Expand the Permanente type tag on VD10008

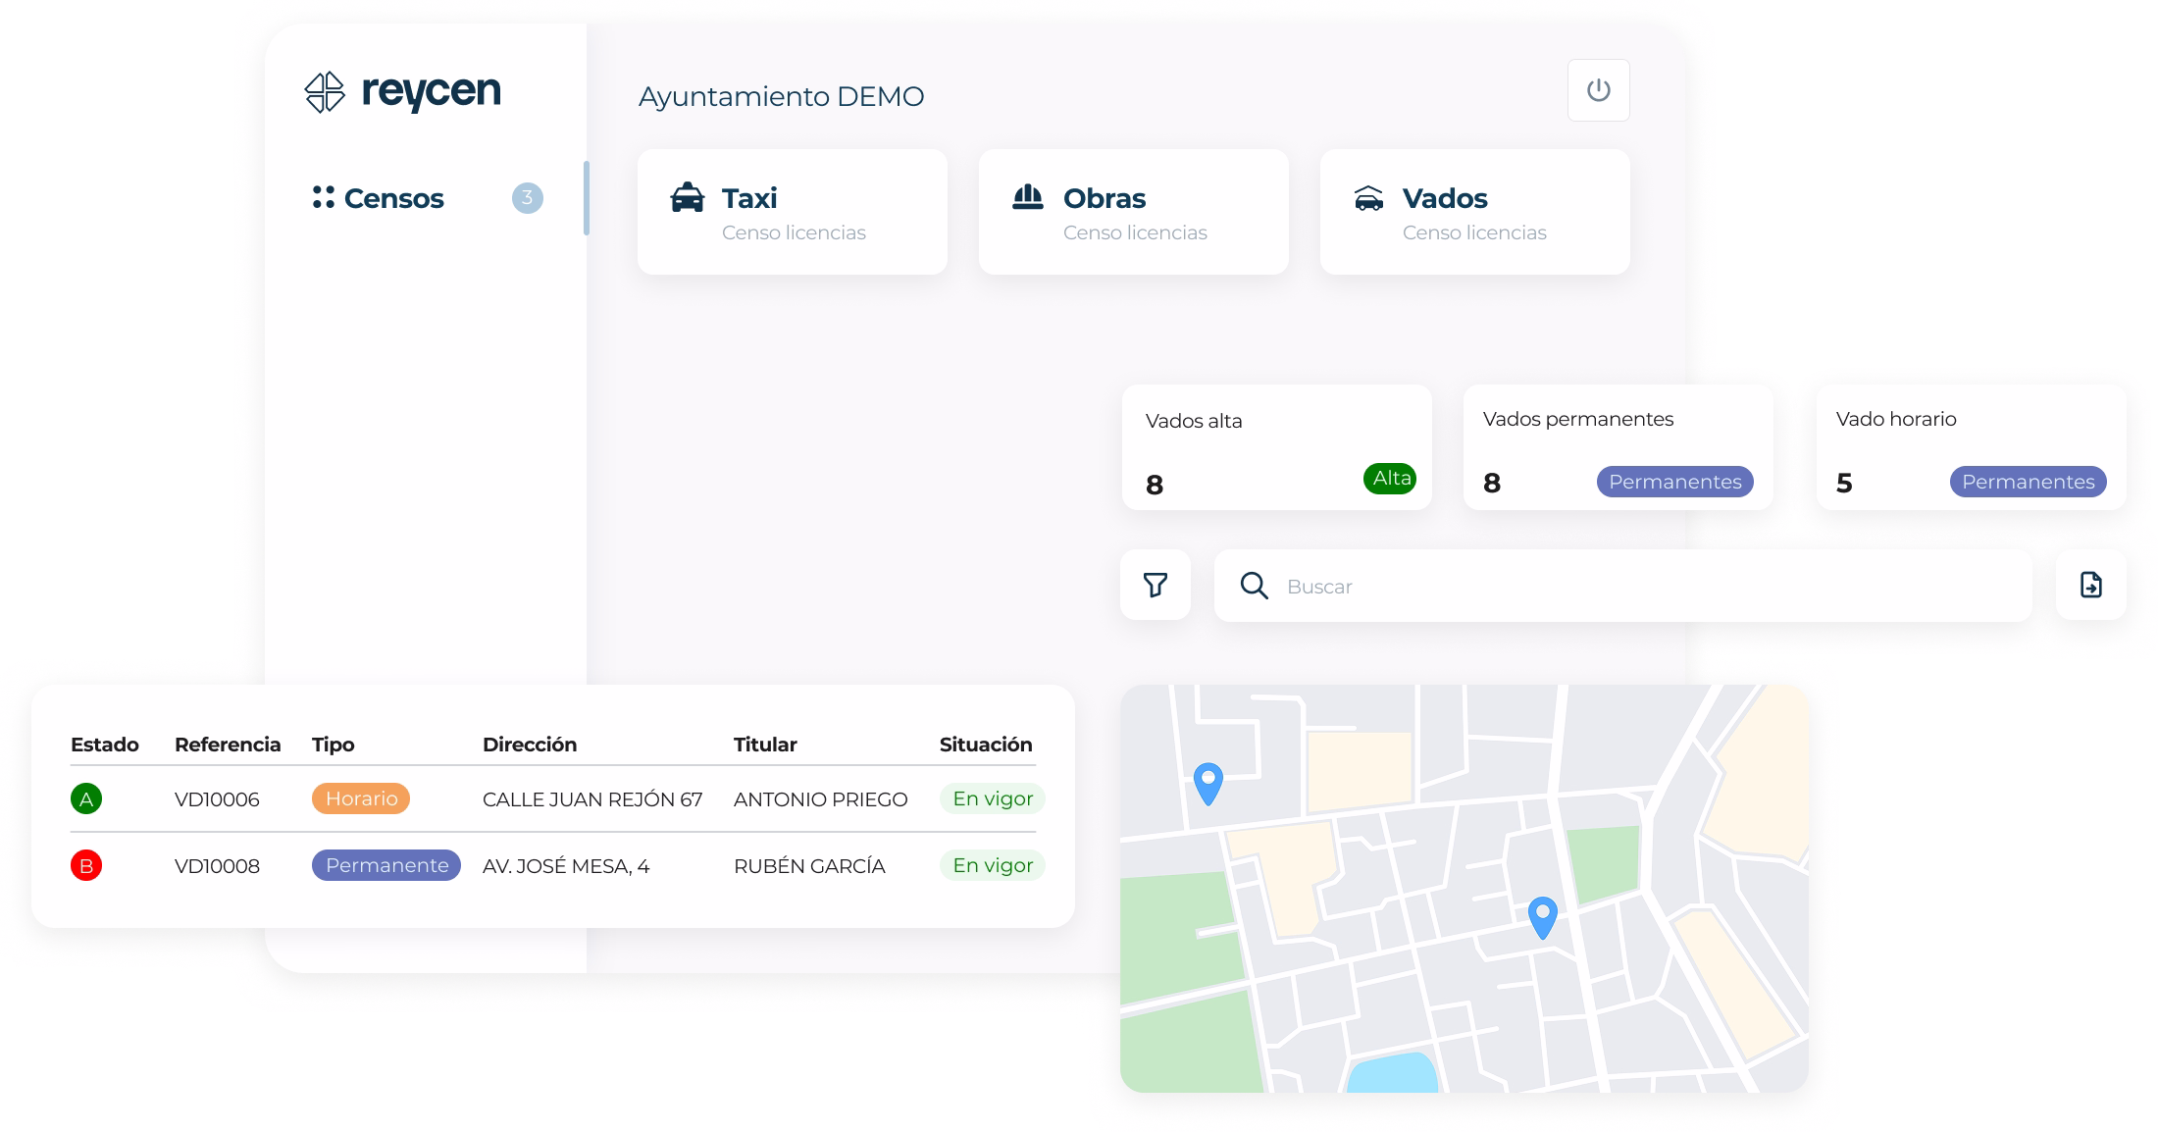click(x=385, y=865)
